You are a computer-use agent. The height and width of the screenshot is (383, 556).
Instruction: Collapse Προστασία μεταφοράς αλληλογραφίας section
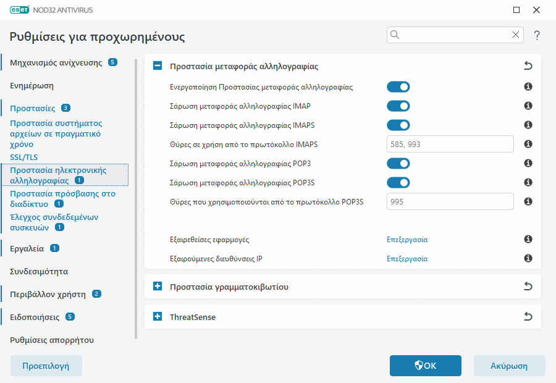tap(158, 66)
